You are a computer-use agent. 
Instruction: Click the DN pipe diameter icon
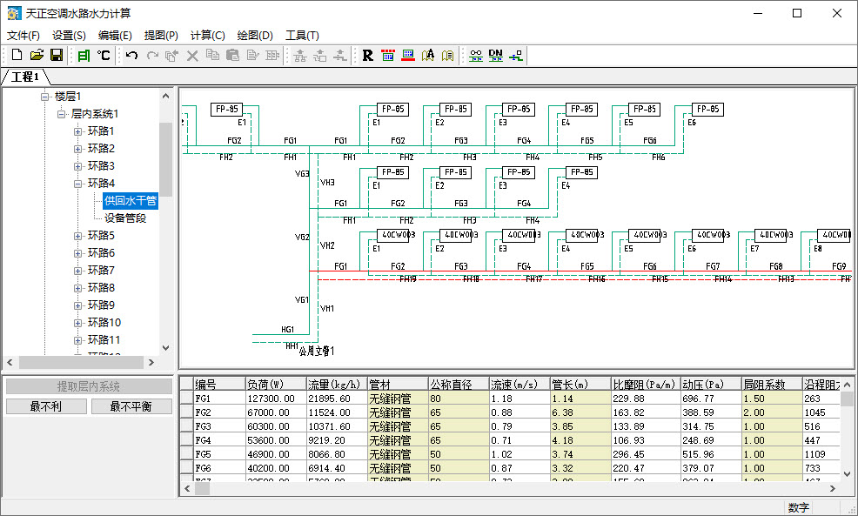(496, 56)
